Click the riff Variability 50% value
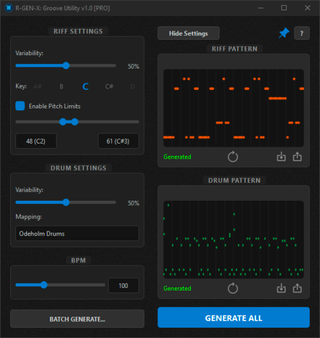The height and width of the screenshot is (338, 320). pos(134,67)
